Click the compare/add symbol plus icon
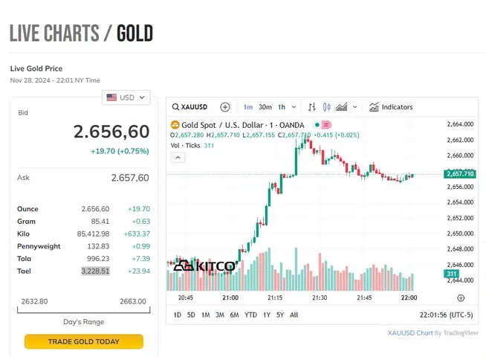 (225, 107)
